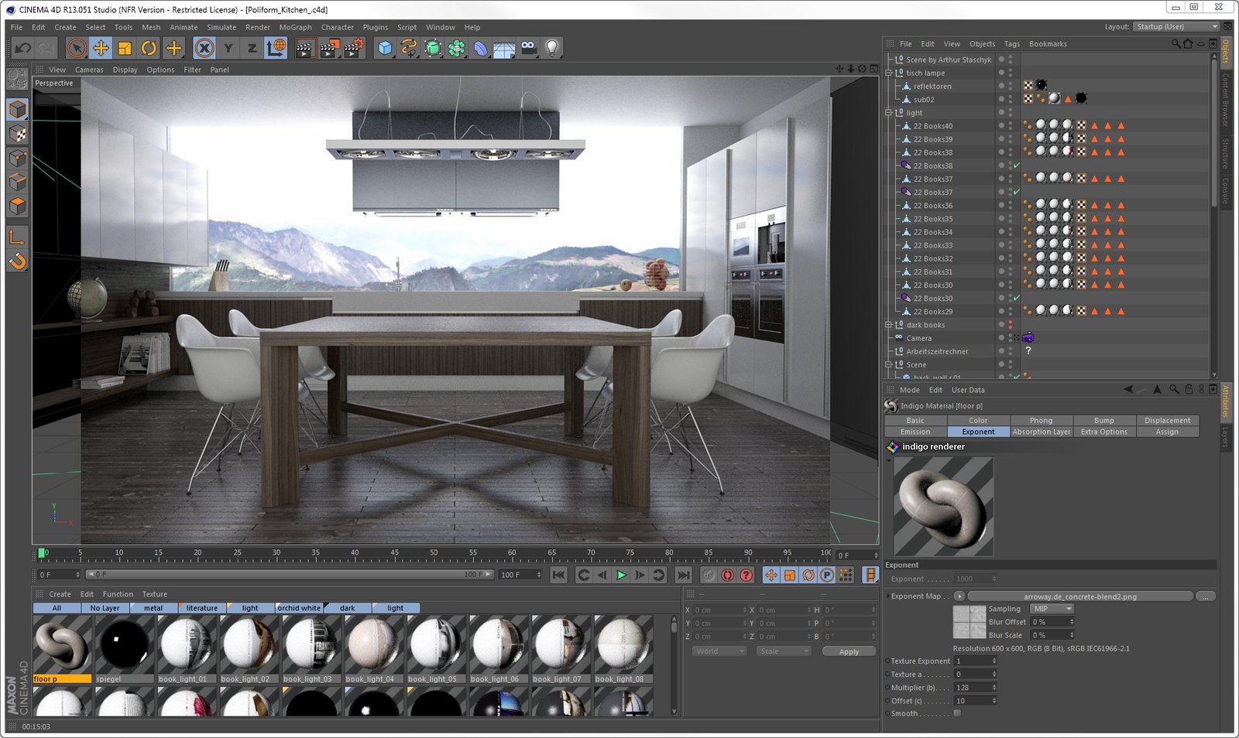Toggle the Smooth checkbox
Viewport: 1239px width, 738px height.
pos(957,713)
